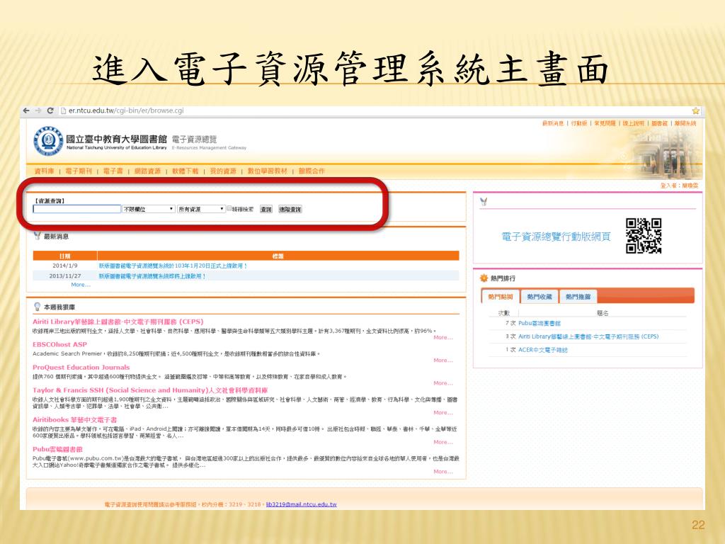The height and width of the screenshot is (544, 725).
Task: Open Taylor & Francis SSH database link
Action: [x=150, y=390]
